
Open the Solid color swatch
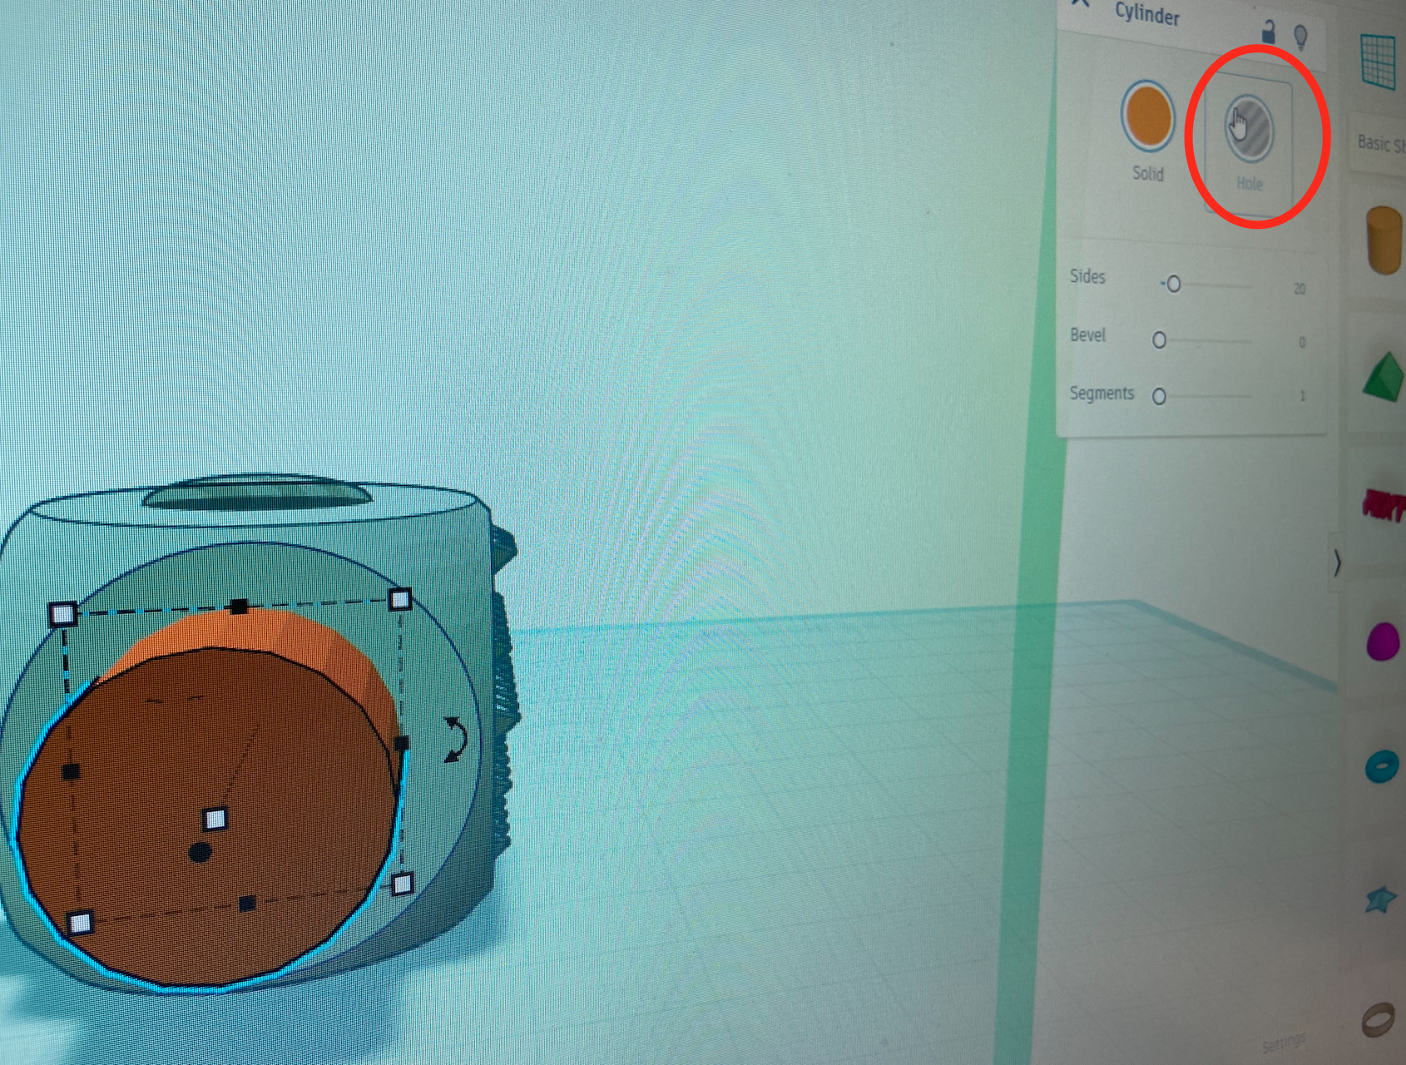tap(1147, 116)
